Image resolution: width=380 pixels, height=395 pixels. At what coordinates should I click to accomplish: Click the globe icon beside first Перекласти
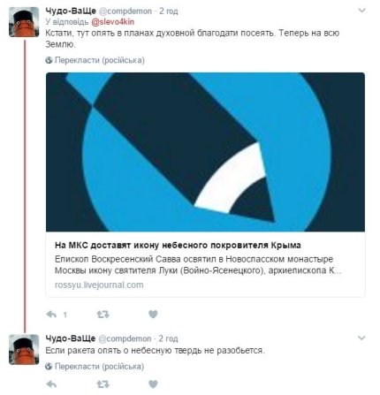tap(49, 60)
